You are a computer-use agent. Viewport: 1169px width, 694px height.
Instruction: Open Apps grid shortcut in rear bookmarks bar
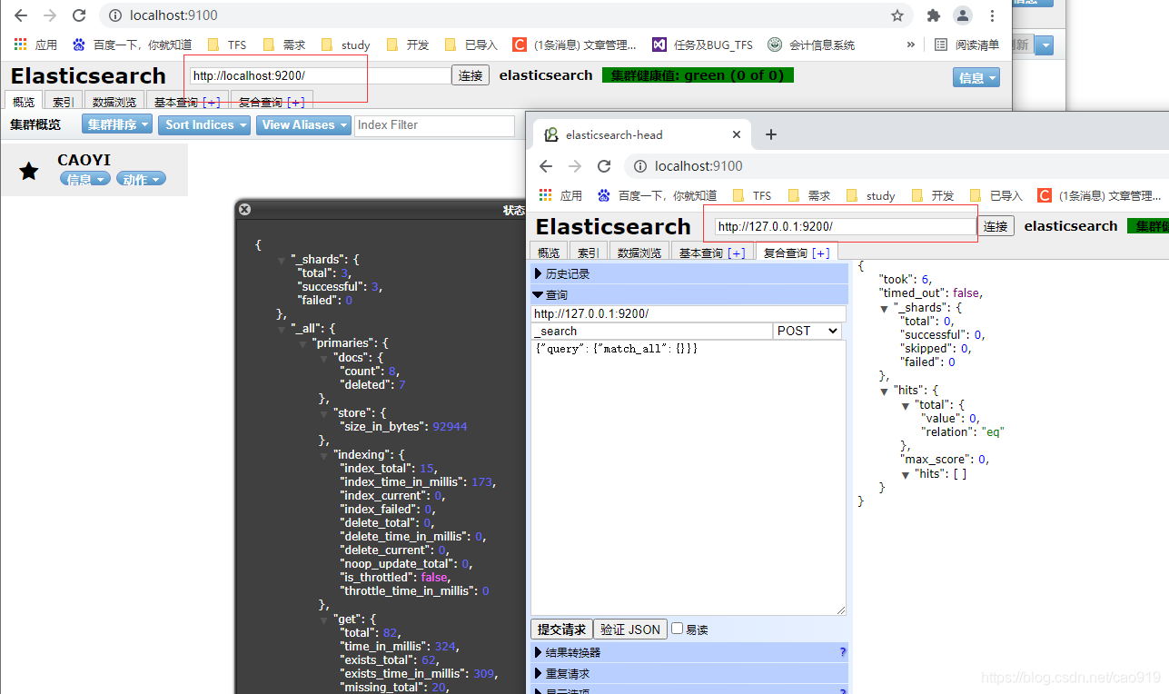[x=35, y=45]
